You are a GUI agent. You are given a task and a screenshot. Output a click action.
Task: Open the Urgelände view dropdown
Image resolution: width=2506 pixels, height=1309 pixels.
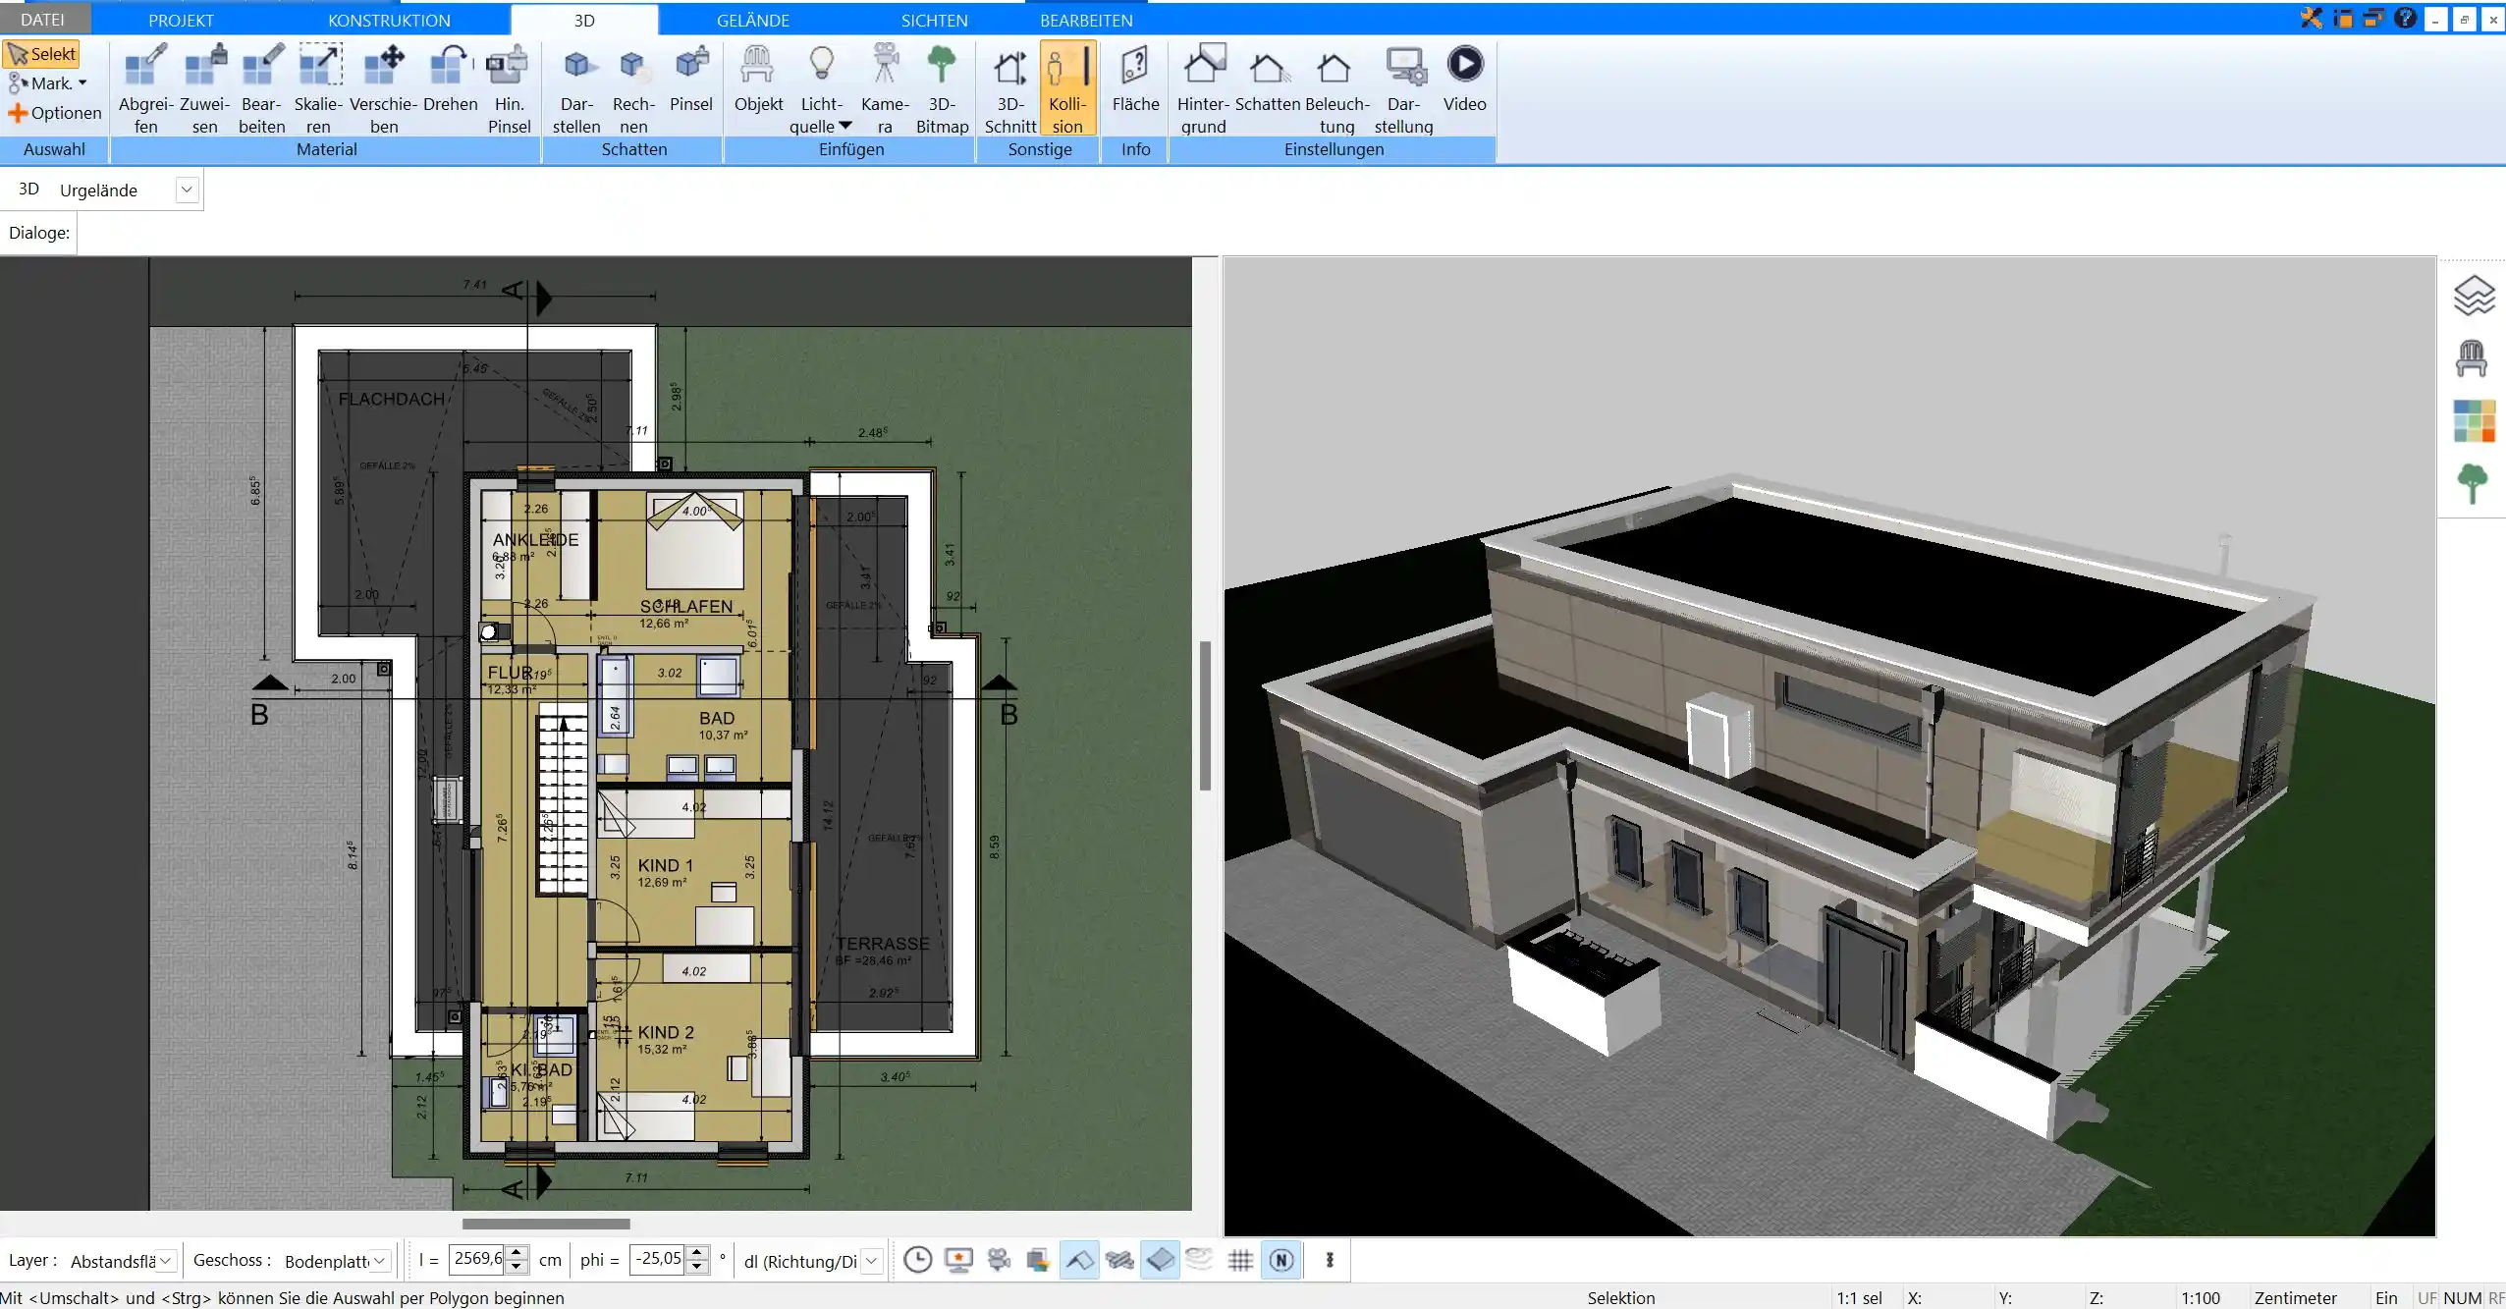point(187,190)
